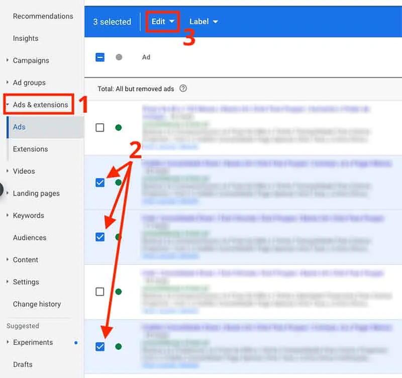Uncheck the third ad row's checkbox
The height and width of the screenshot is (378, 402).
point(100,237)
